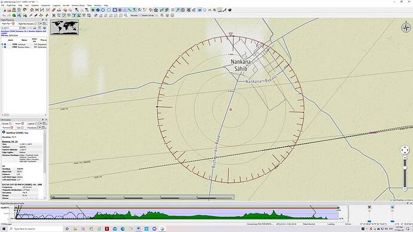Toggle compass rose display toolbar icon

[x=183, y=10]
